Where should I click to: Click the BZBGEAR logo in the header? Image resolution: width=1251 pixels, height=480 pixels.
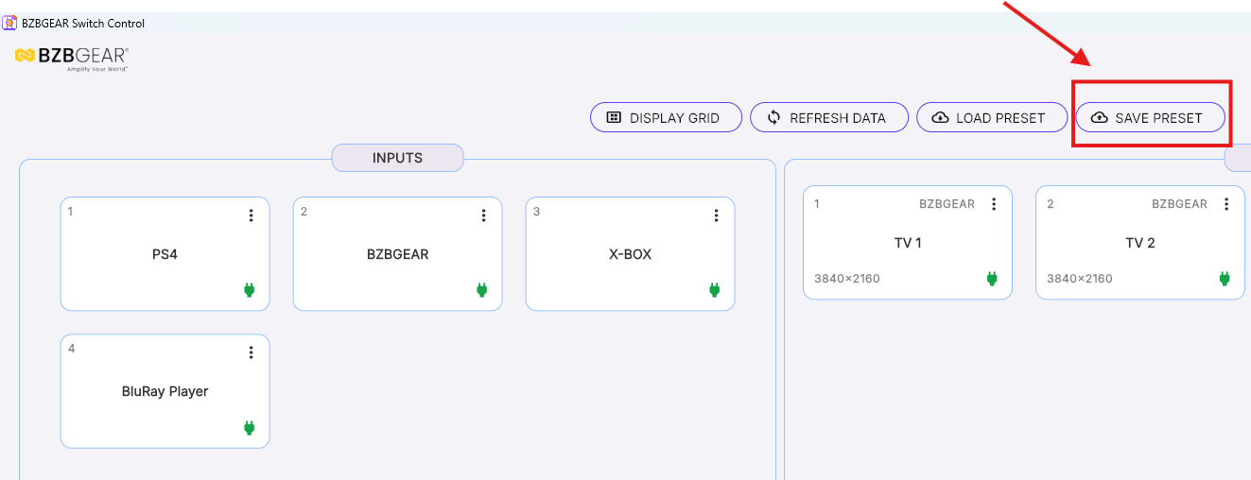click(72, 59)
